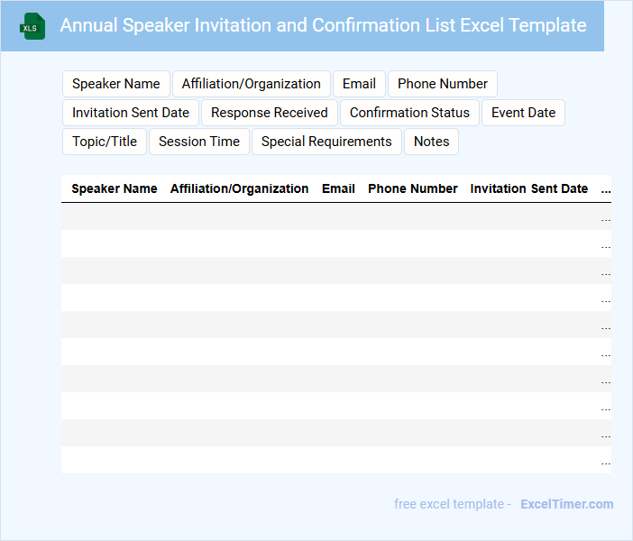Image resolution: width=633 pixels, height=541 pixels.
Task: Select the Confirmation Status tag
Action: [409, 113]
